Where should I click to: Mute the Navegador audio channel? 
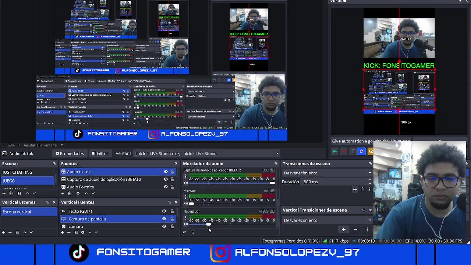coord(185,224)
